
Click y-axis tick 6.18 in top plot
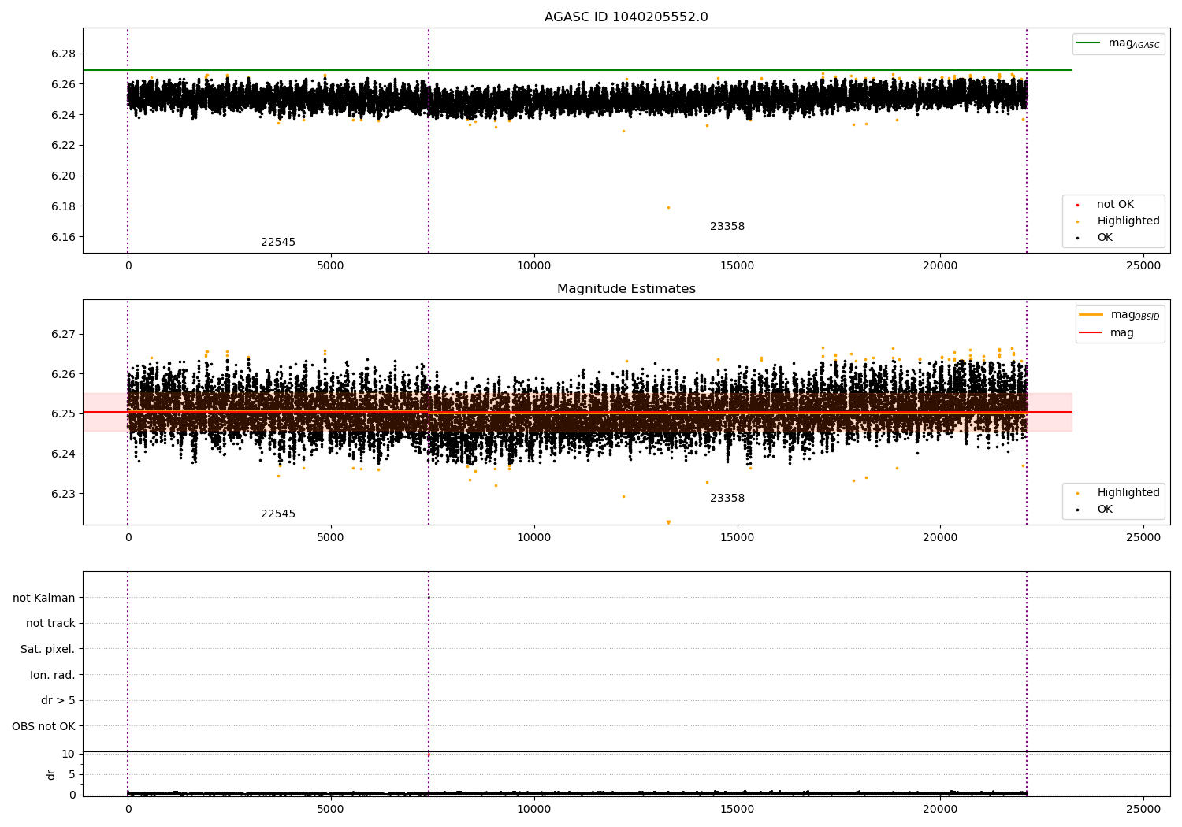64,207
